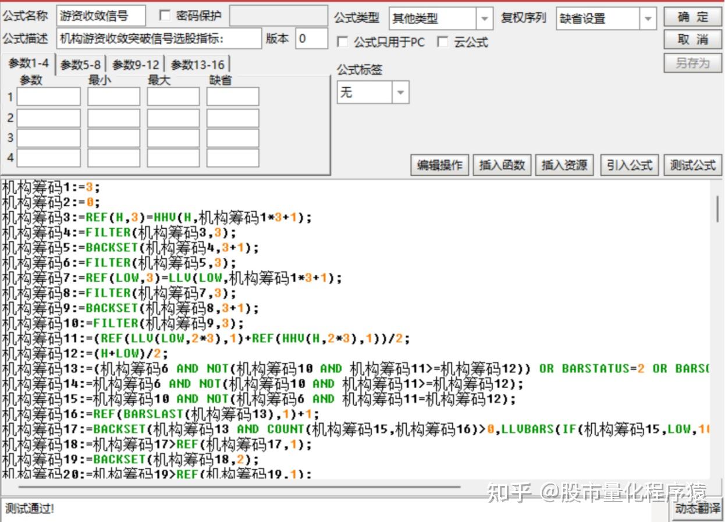The width and height of the screenshot is (725, 522).
Task: Click the 测试通过! status message
Action: pyautogui.click(x=30, y=509)
